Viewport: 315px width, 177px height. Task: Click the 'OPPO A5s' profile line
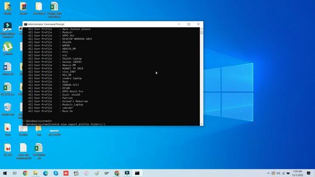[x=51, y=35]
